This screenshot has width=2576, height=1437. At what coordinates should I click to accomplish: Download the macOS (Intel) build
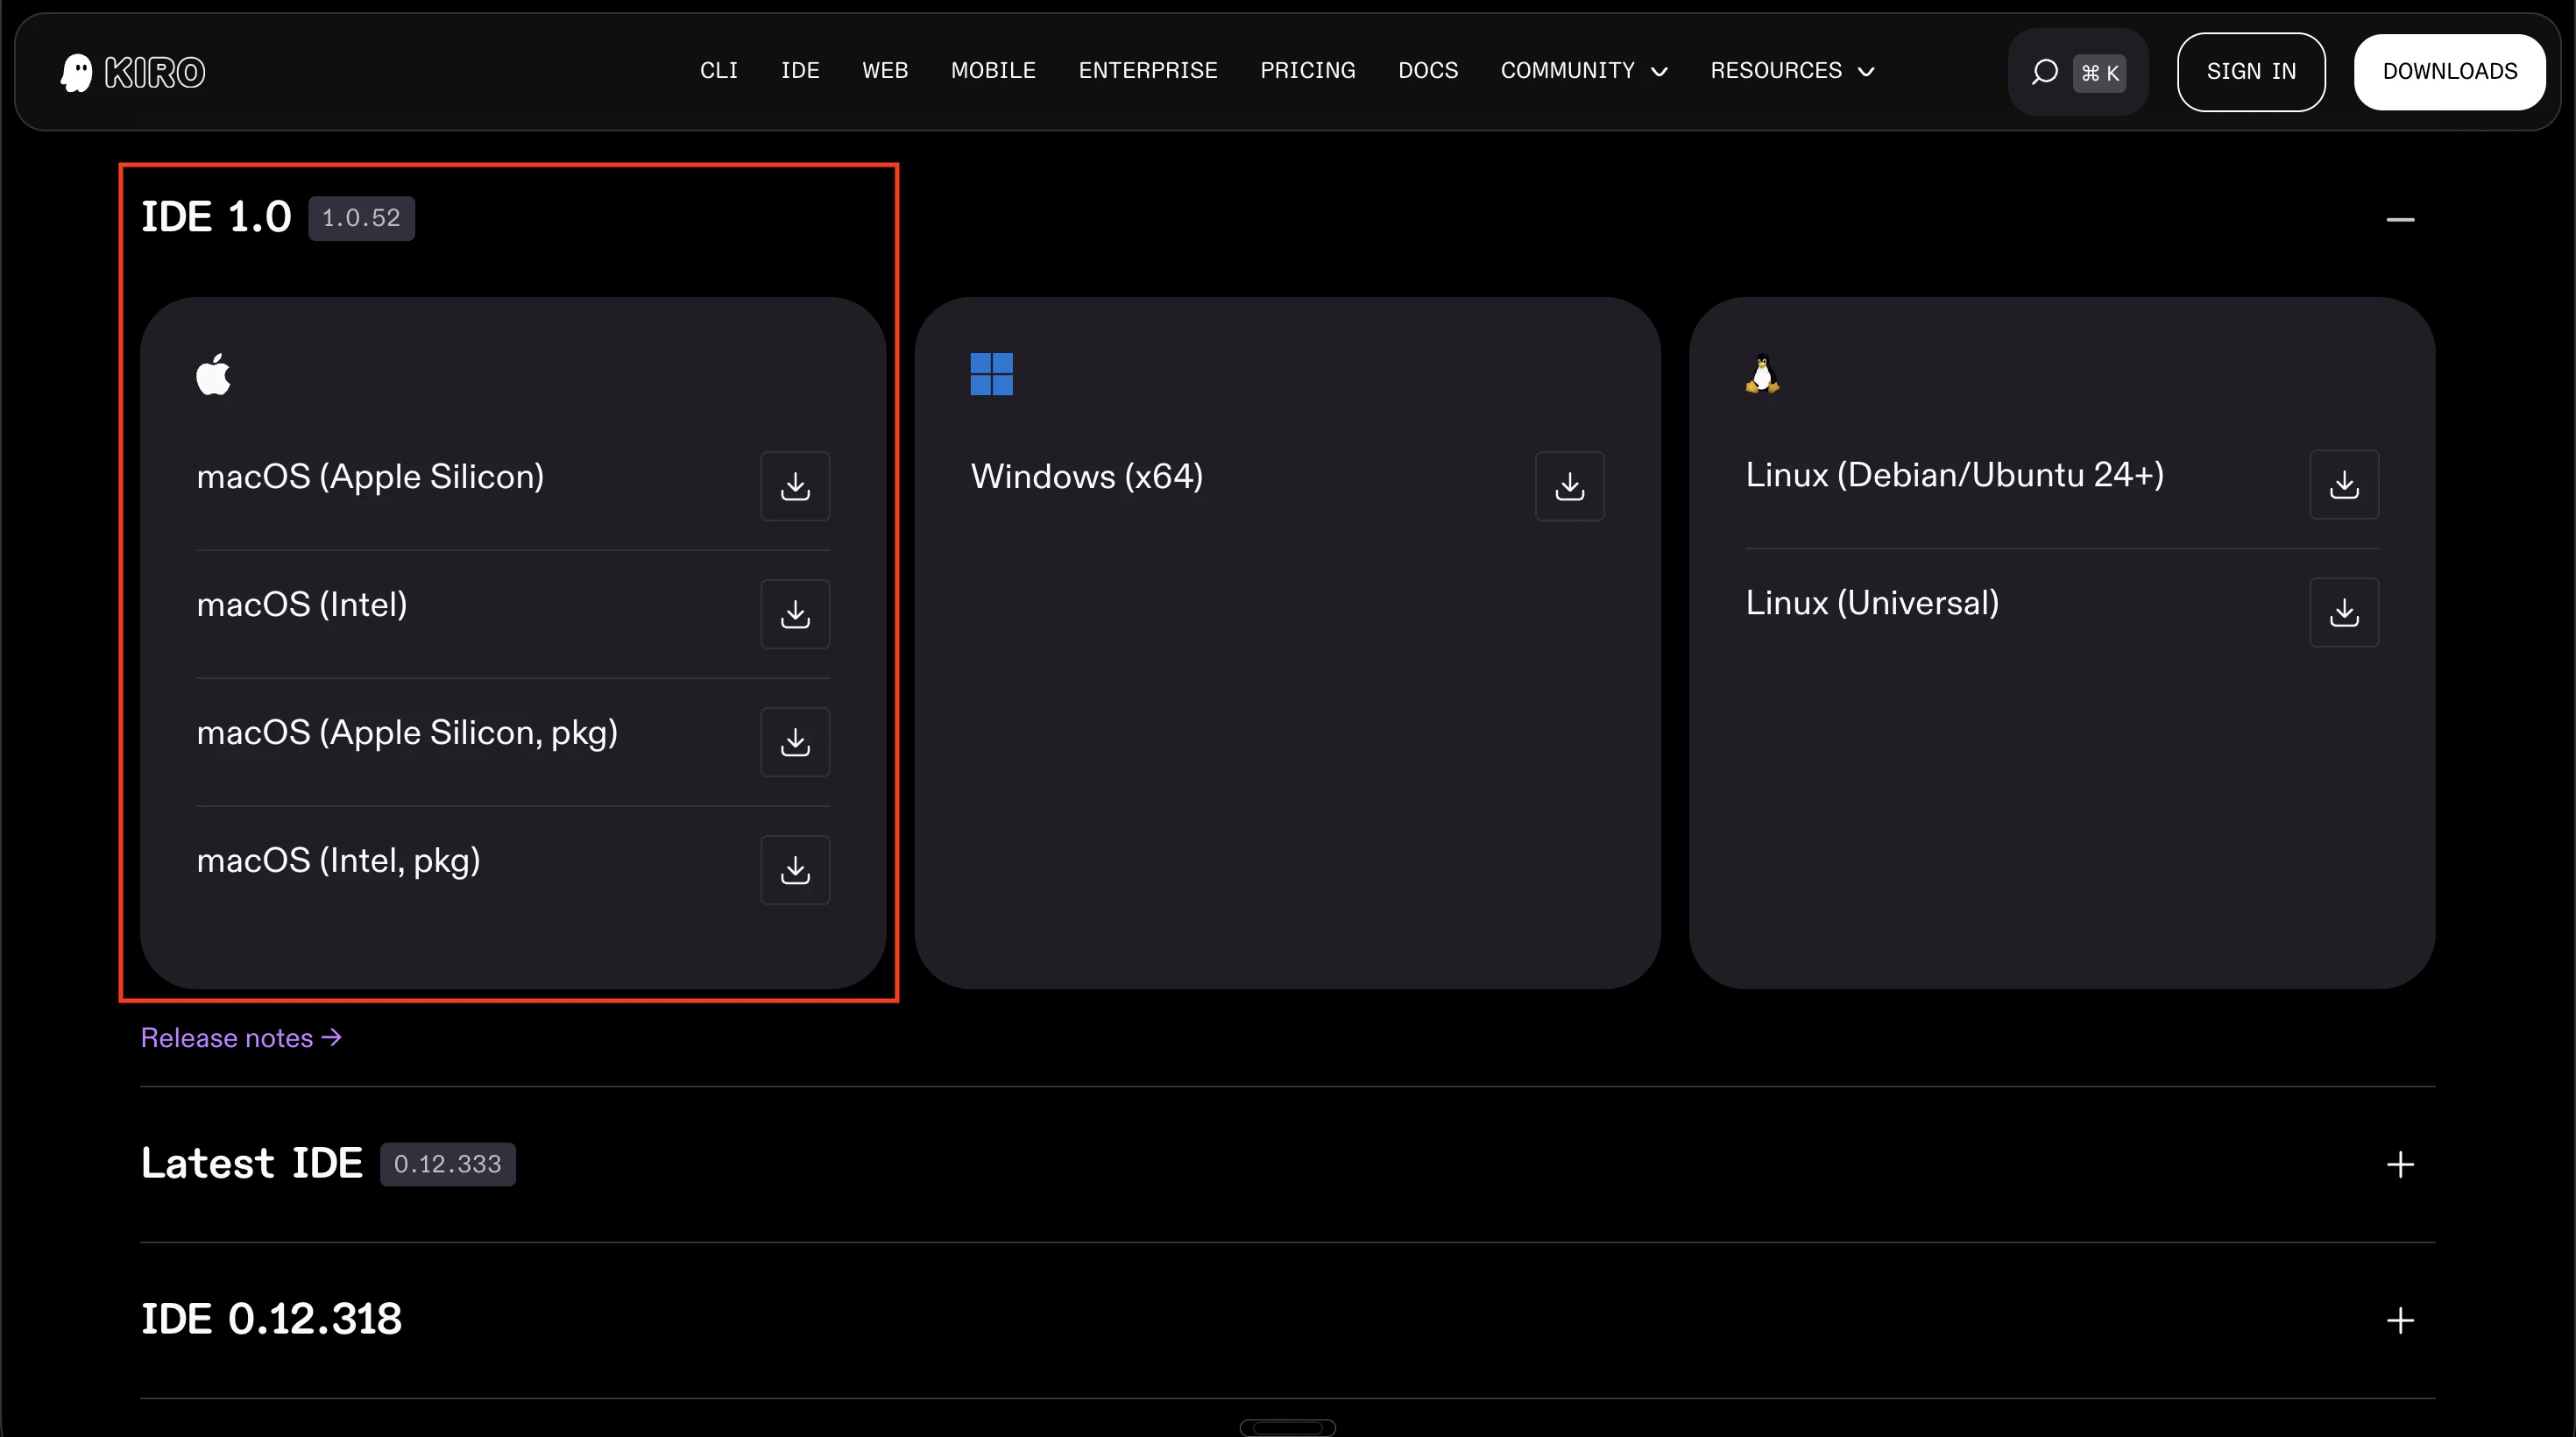tap(795, 614)
